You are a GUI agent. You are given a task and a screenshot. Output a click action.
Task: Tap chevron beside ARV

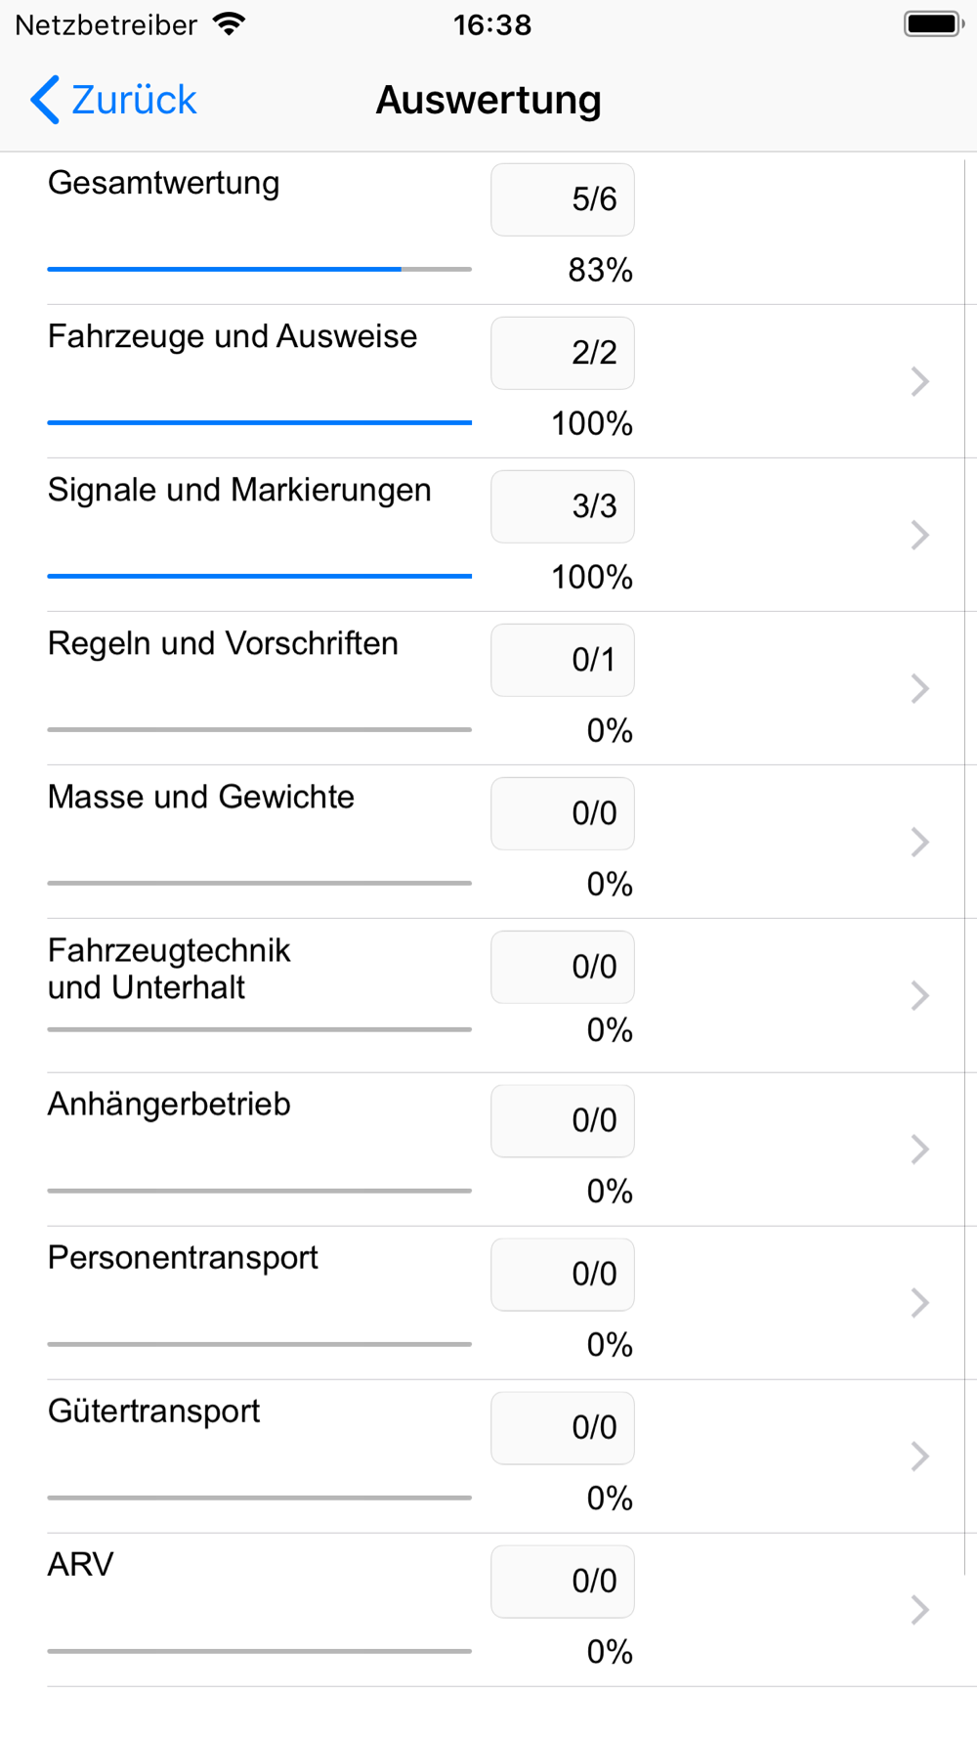click(919, 1610)
